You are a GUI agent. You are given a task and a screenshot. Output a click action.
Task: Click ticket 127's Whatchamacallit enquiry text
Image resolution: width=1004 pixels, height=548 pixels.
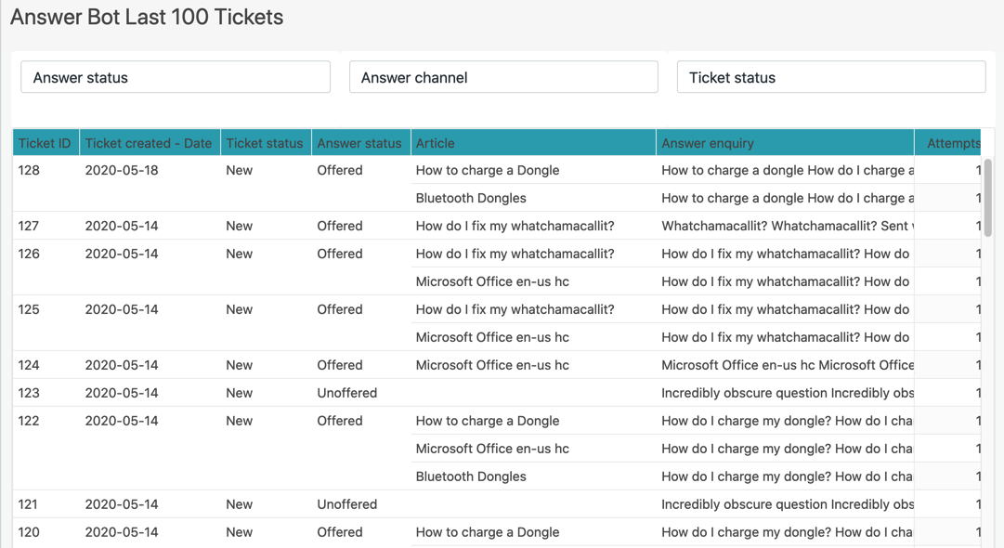[x=786, y=226]
